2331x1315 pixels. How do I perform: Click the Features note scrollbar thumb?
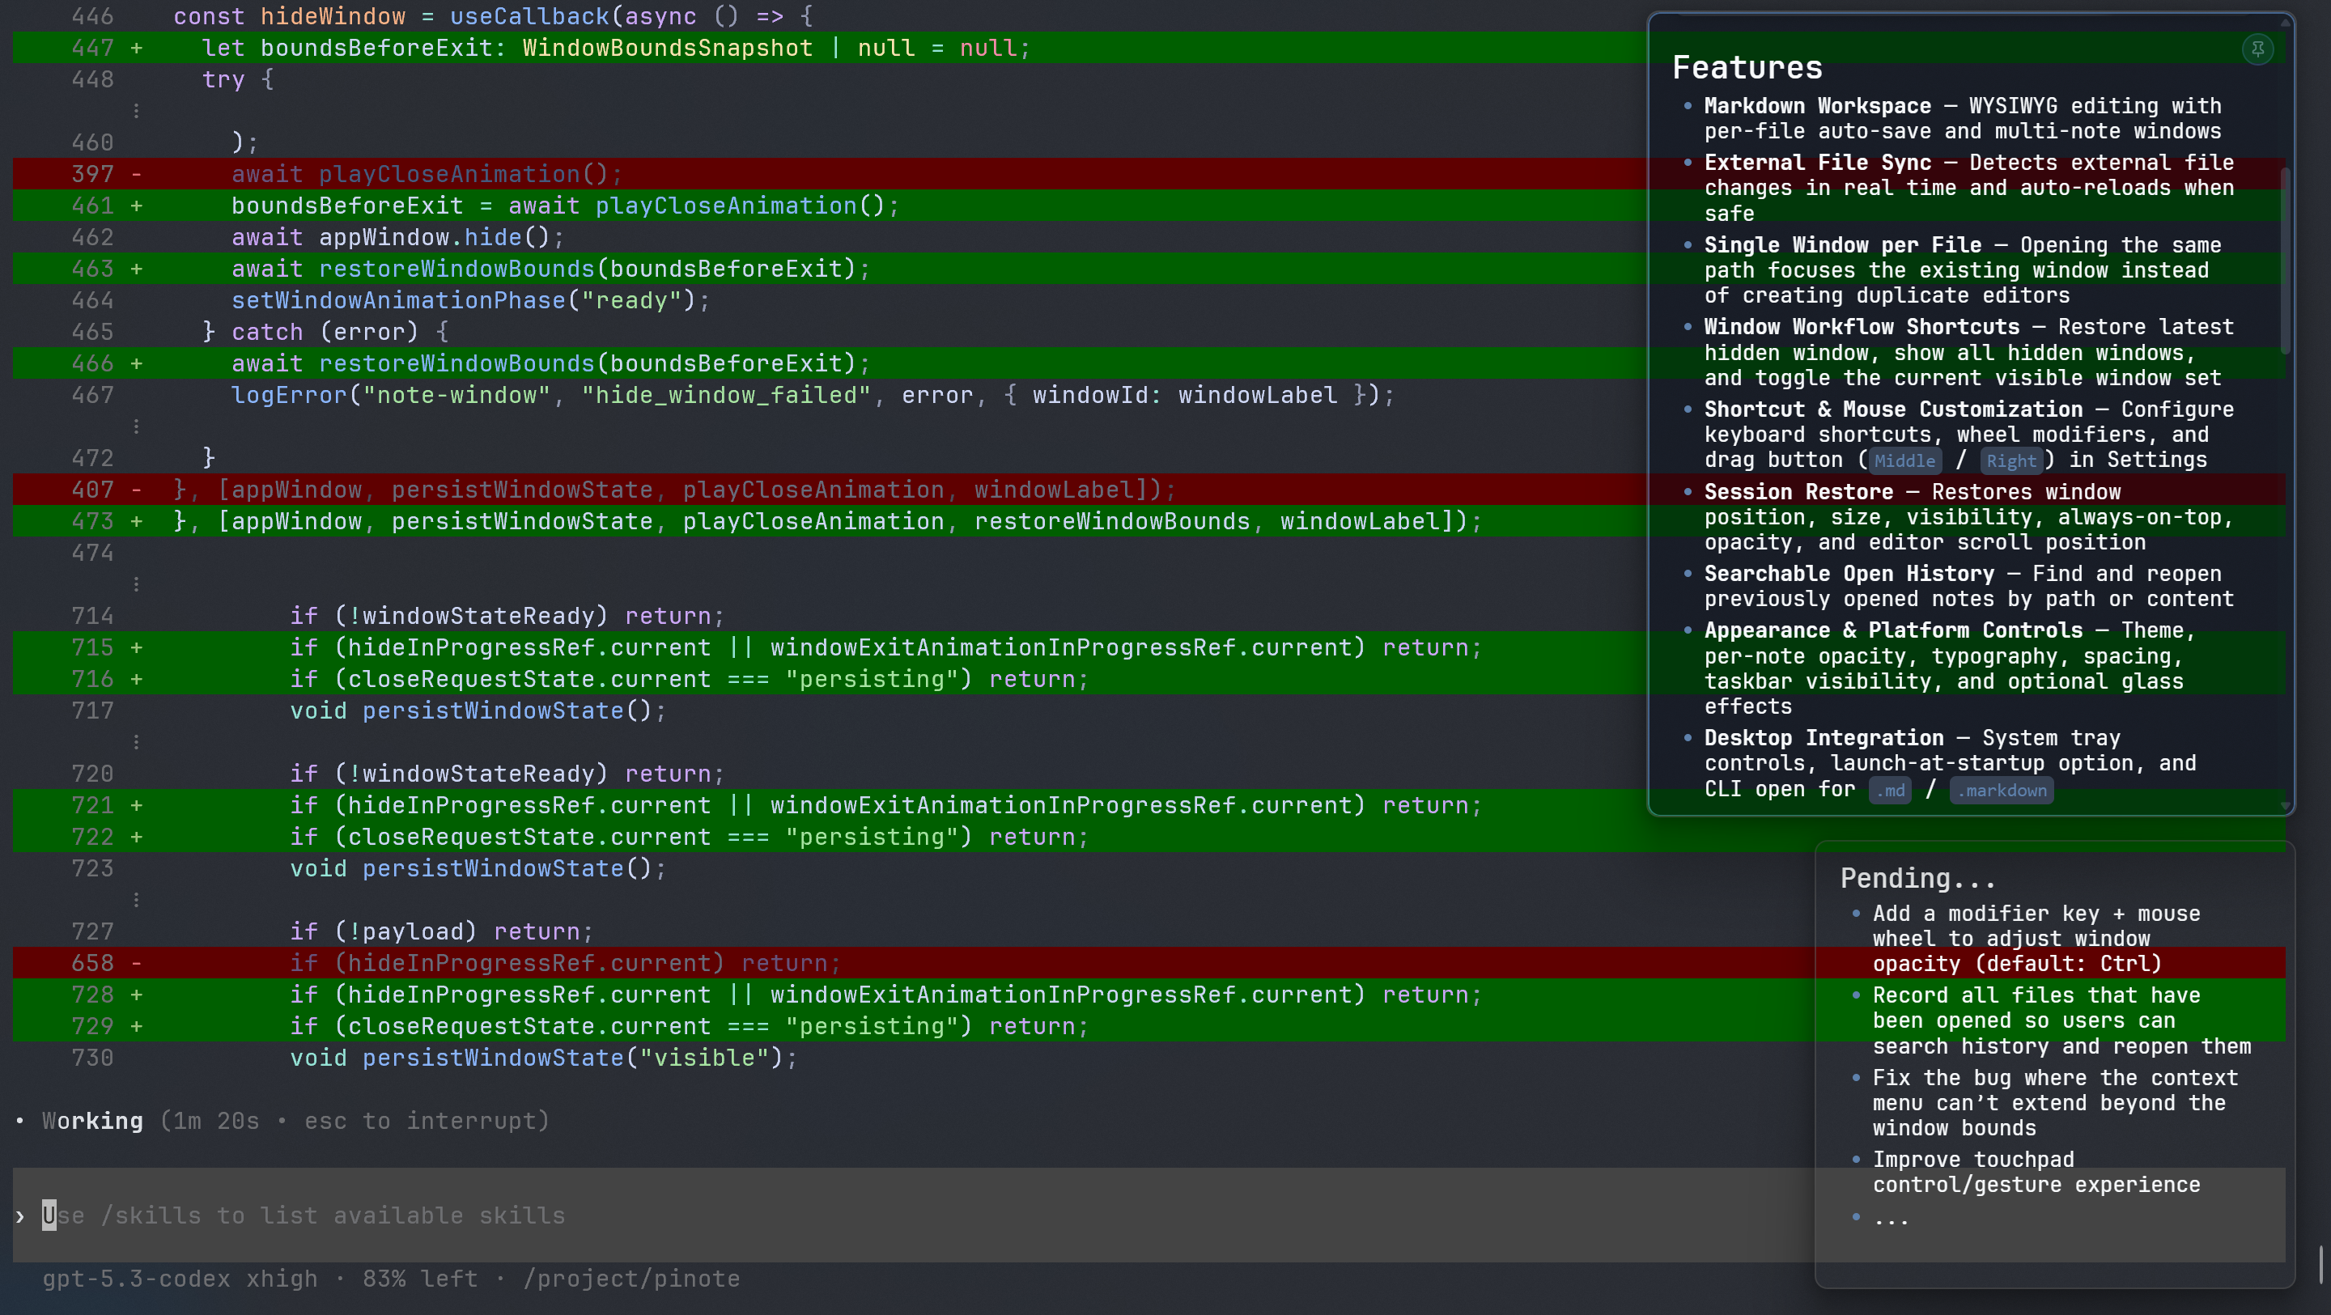2285,261
